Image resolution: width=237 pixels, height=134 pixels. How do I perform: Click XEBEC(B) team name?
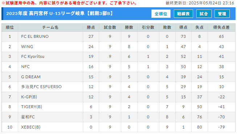(x=31, y=127)
